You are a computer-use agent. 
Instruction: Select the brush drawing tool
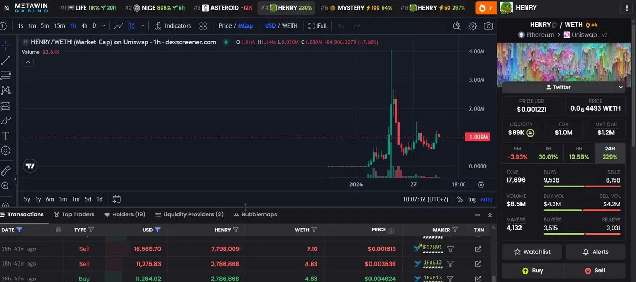[x=5, y=121]
